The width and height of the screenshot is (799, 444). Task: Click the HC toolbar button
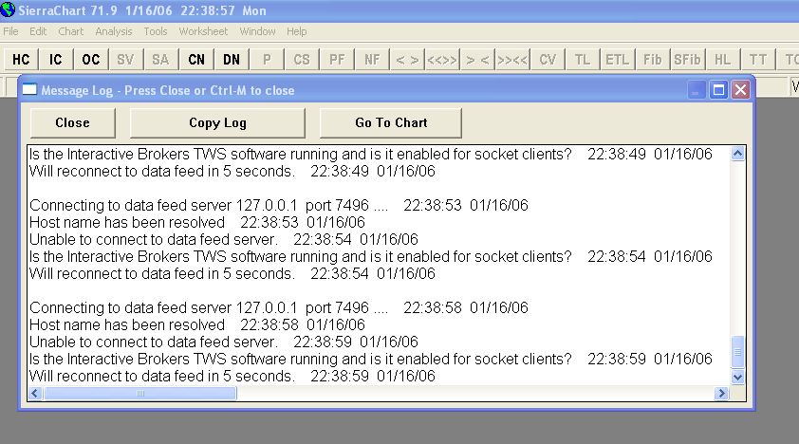point(21,60)
